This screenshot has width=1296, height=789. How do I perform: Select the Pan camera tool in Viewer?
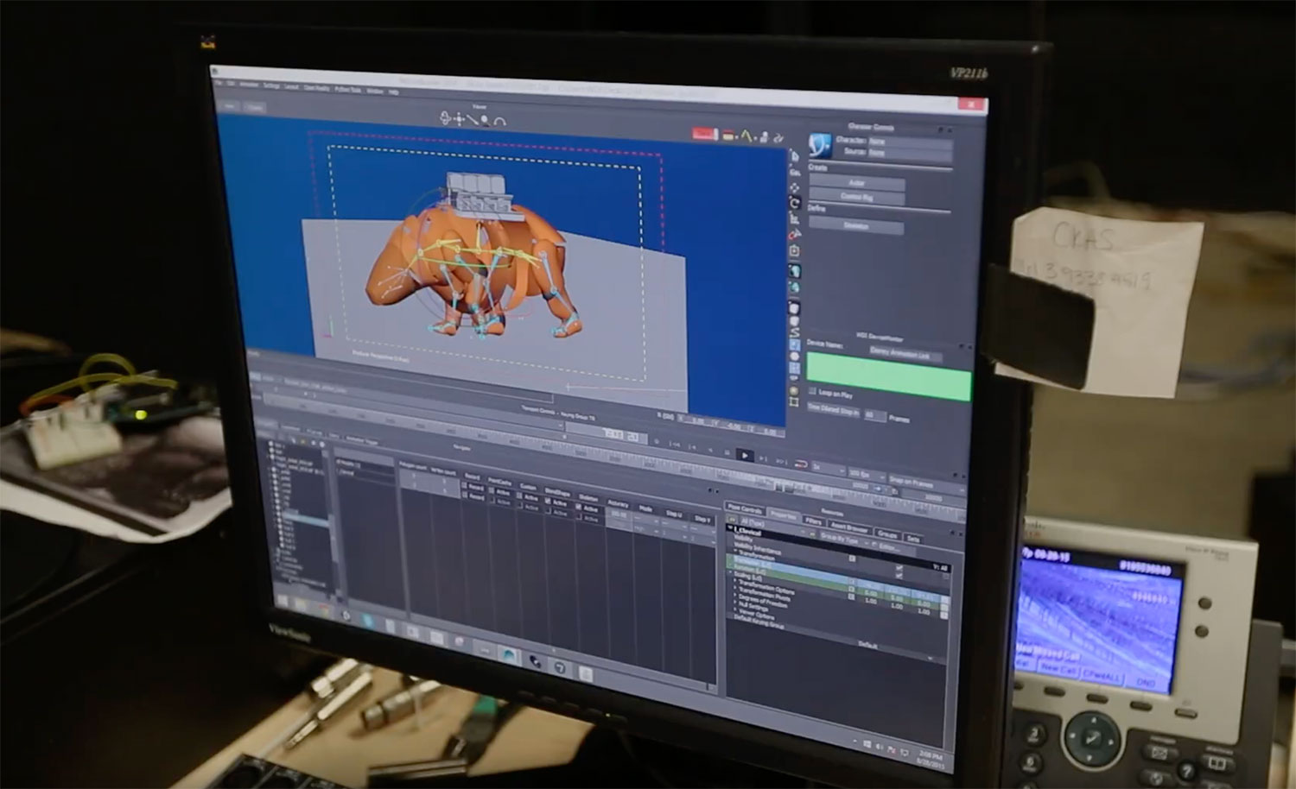pos(460,120)
